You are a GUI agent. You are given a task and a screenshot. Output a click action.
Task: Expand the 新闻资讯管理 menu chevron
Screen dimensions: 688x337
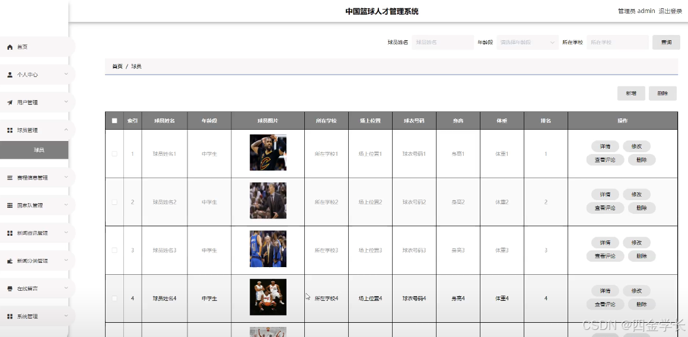[x=66, y=232]
